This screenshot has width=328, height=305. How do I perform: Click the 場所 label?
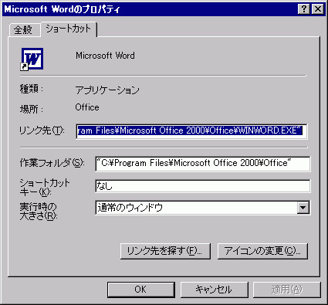coord(32,110)
